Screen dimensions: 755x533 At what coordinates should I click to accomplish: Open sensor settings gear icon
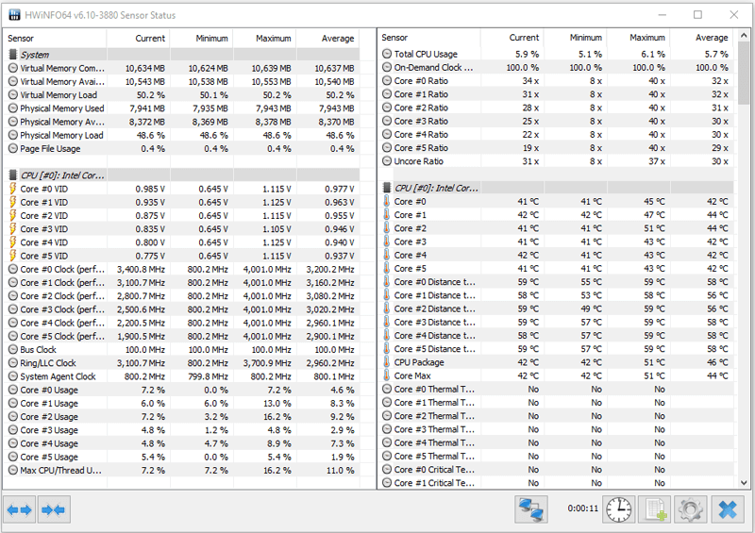coord(690,509)
